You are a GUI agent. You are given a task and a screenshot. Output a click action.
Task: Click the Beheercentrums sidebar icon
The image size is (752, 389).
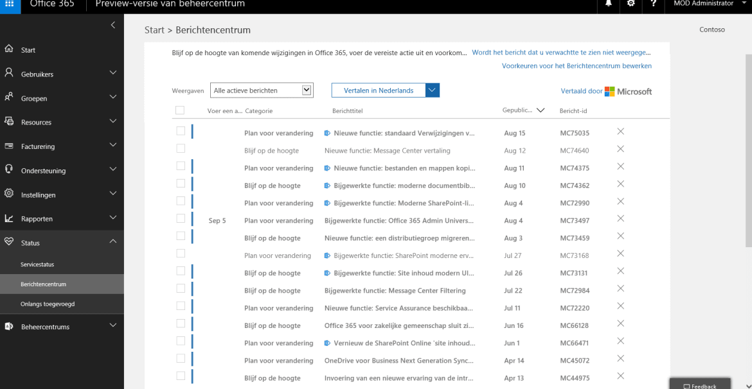click(8, 327)
